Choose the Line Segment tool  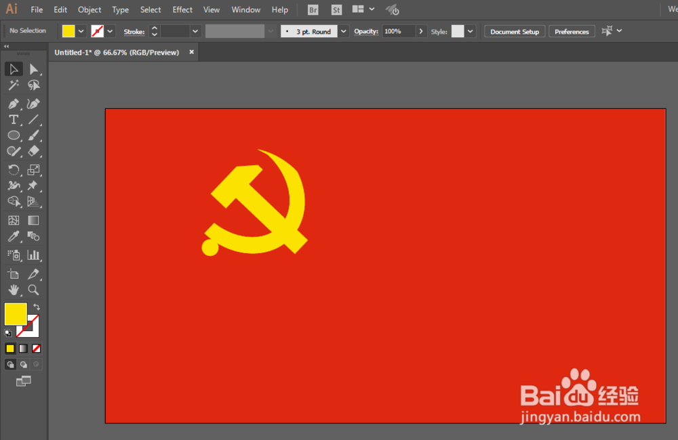click(34, 120)
